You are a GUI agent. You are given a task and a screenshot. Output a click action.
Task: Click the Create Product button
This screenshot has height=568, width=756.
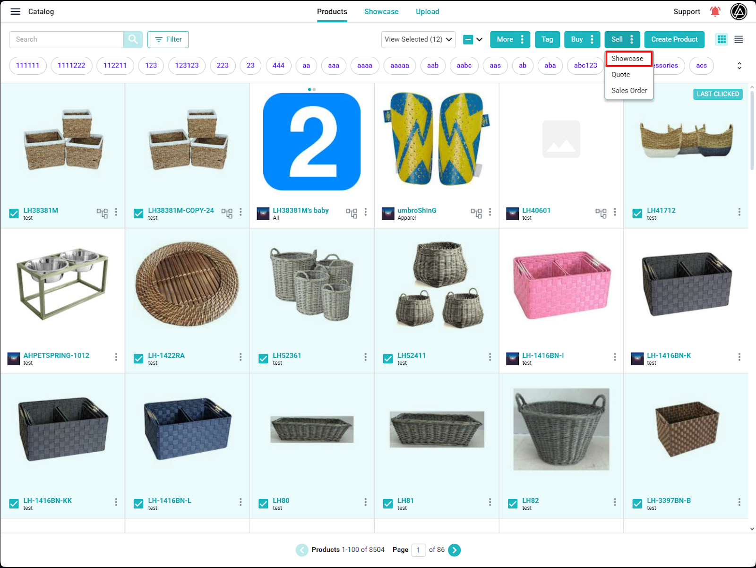[674, 39]
